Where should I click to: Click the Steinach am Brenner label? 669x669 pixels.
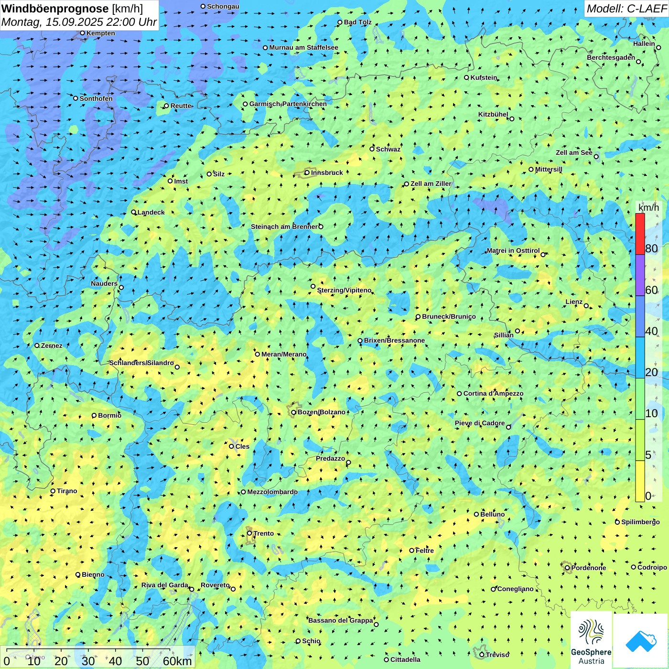click(x=284, y=227)
